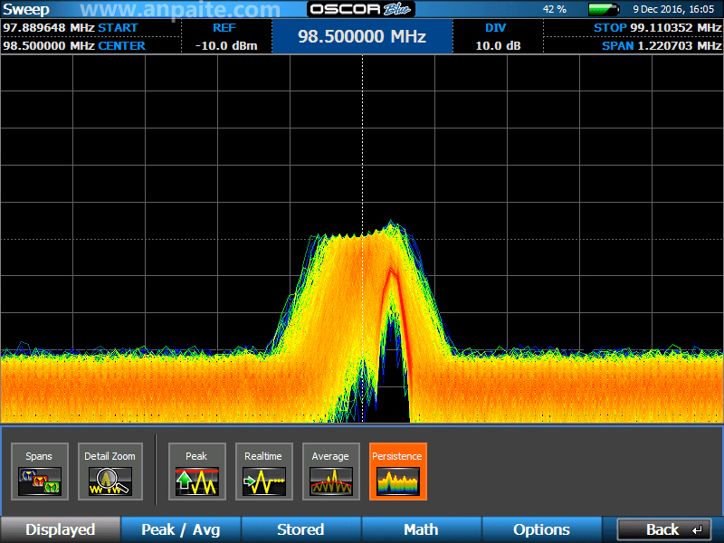
Task: Disable the Persistence trace display
Action: click(397, 472)
